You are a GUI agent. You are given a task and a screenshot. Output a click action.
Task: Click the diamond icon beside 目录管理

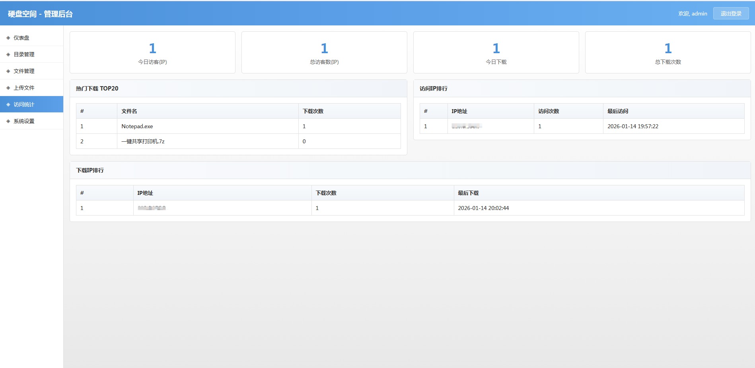[8, 55]
